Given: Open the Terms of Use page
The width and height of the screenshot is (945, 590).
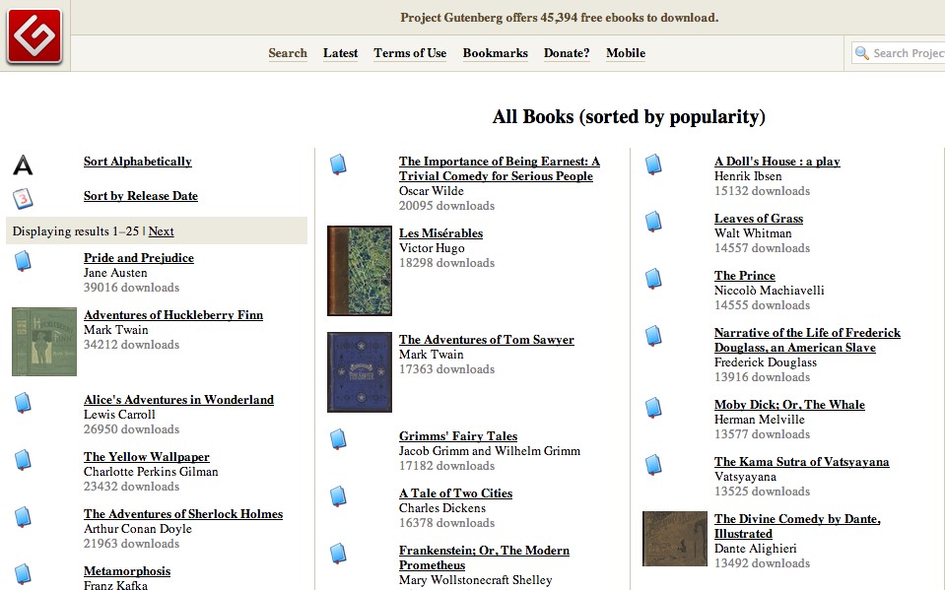Looking at the screenshot, I should pos(410,53).
